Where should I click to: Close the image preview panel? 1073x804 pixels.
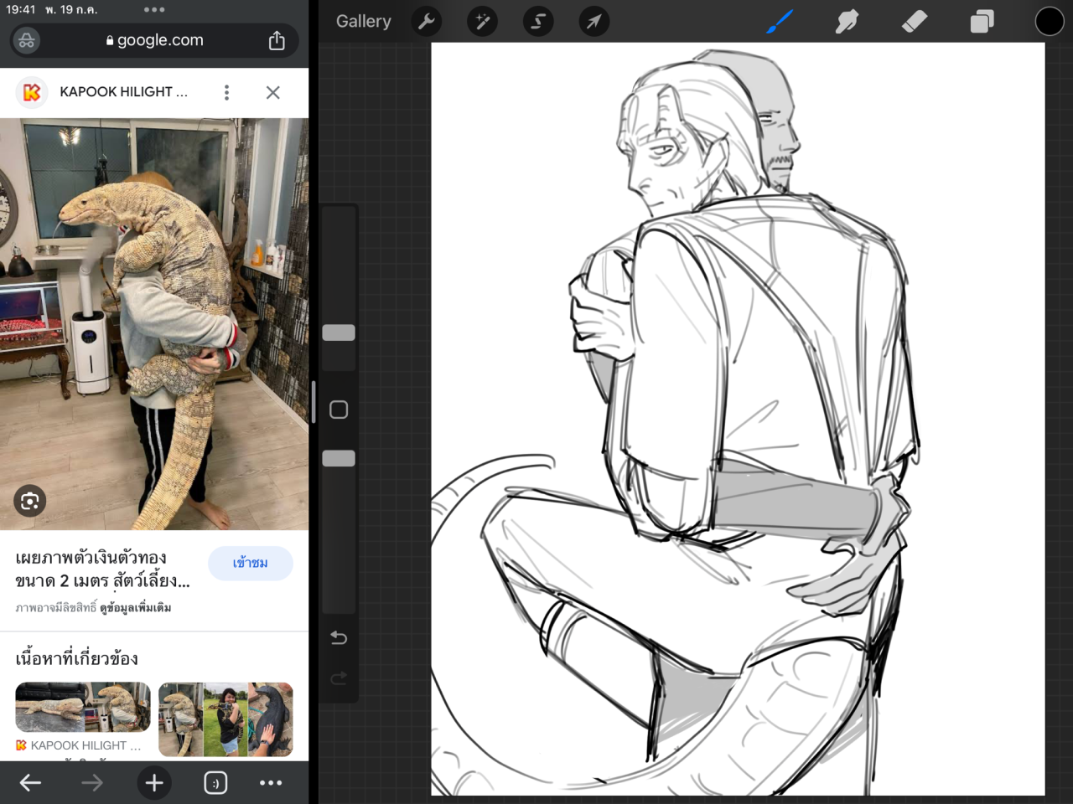(272, 92)
